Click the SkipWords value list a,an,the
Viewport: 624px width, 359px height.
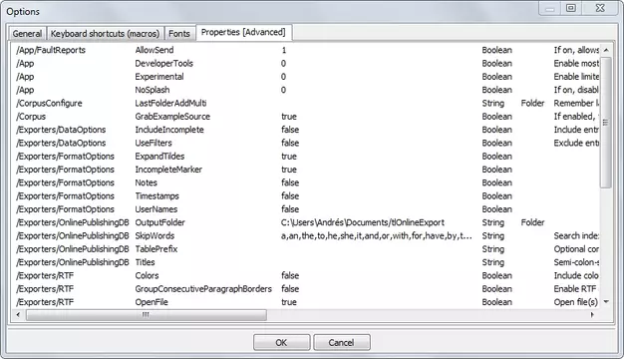click(377, 236)
